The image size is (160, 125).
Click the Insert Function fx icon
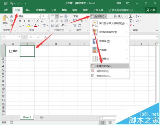coord(45,37)
